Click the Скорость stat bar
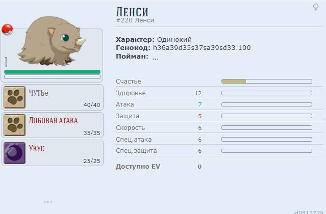 [267, 128]
